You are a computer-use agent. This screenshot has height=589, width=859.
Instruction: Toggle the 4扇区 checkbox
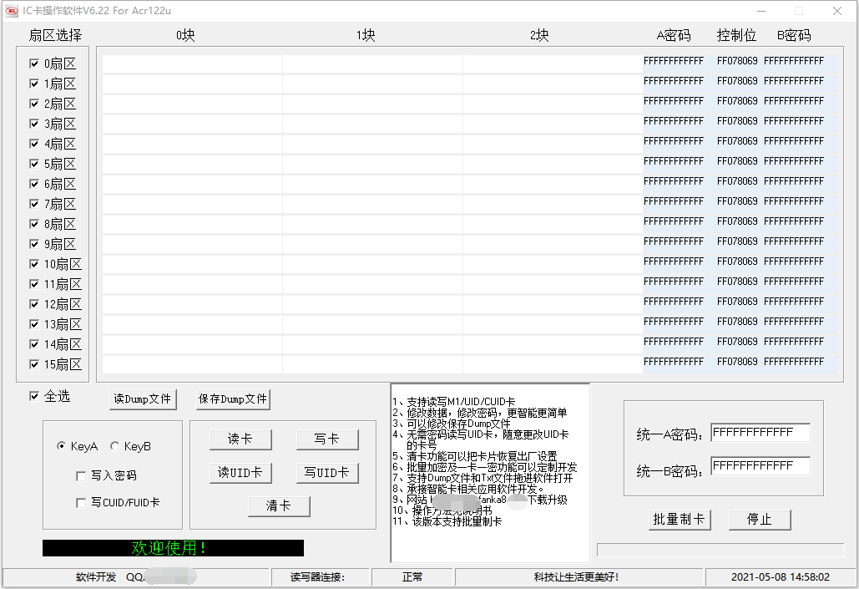click(x=34, y=144)
